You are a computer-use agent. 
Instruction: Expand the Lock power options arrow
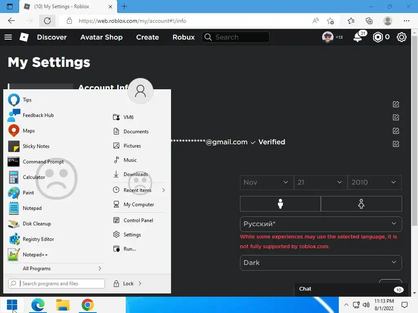click(x=140, y=284)
